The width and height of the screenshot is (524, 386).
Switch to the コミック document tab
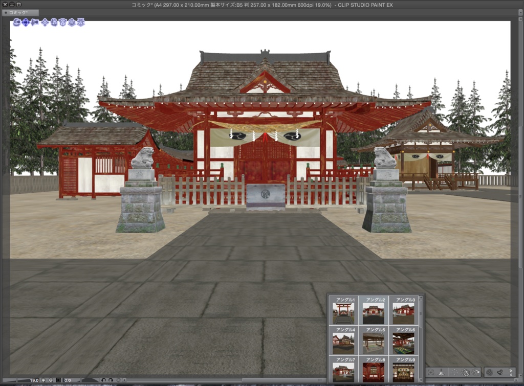click(18, 12)
